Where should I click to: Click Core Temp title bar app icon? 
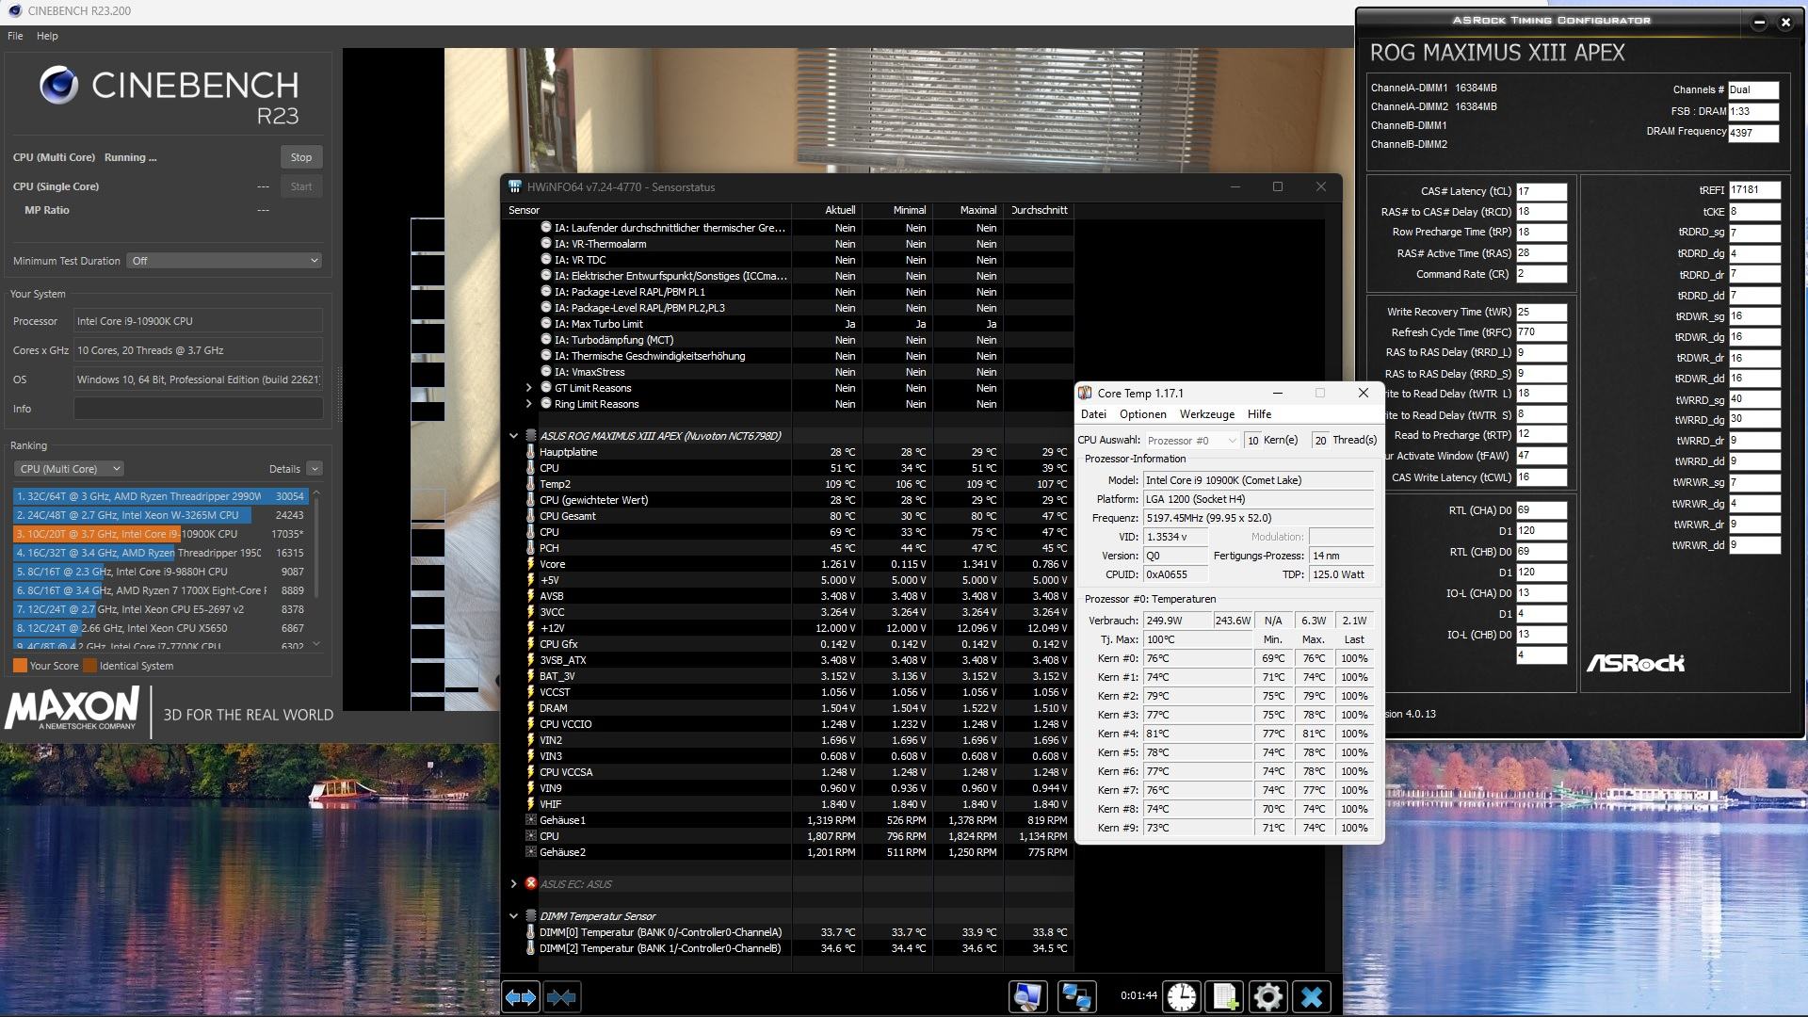1085,394
